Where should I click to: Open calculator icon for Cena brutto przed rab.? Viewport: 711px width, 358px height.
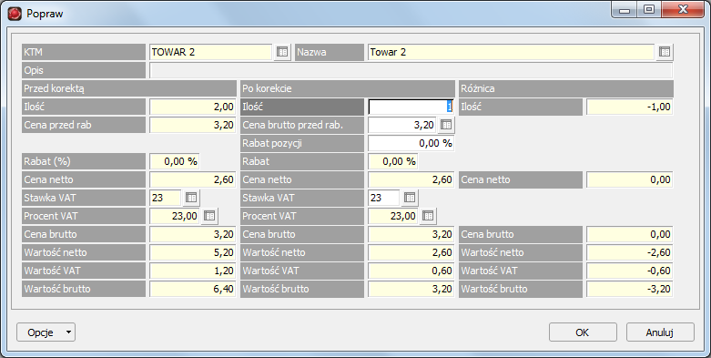pos(446,125)
